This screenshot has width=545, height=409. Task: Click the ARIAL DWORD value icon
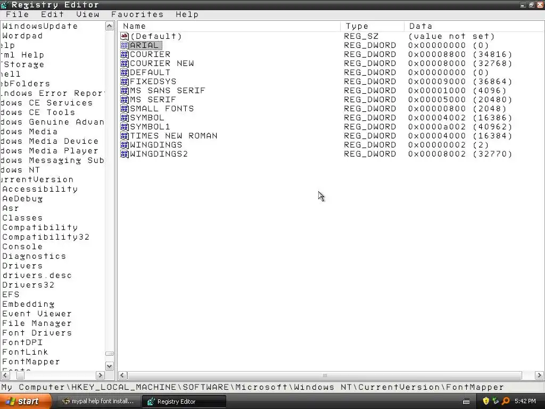pos(125,45)
